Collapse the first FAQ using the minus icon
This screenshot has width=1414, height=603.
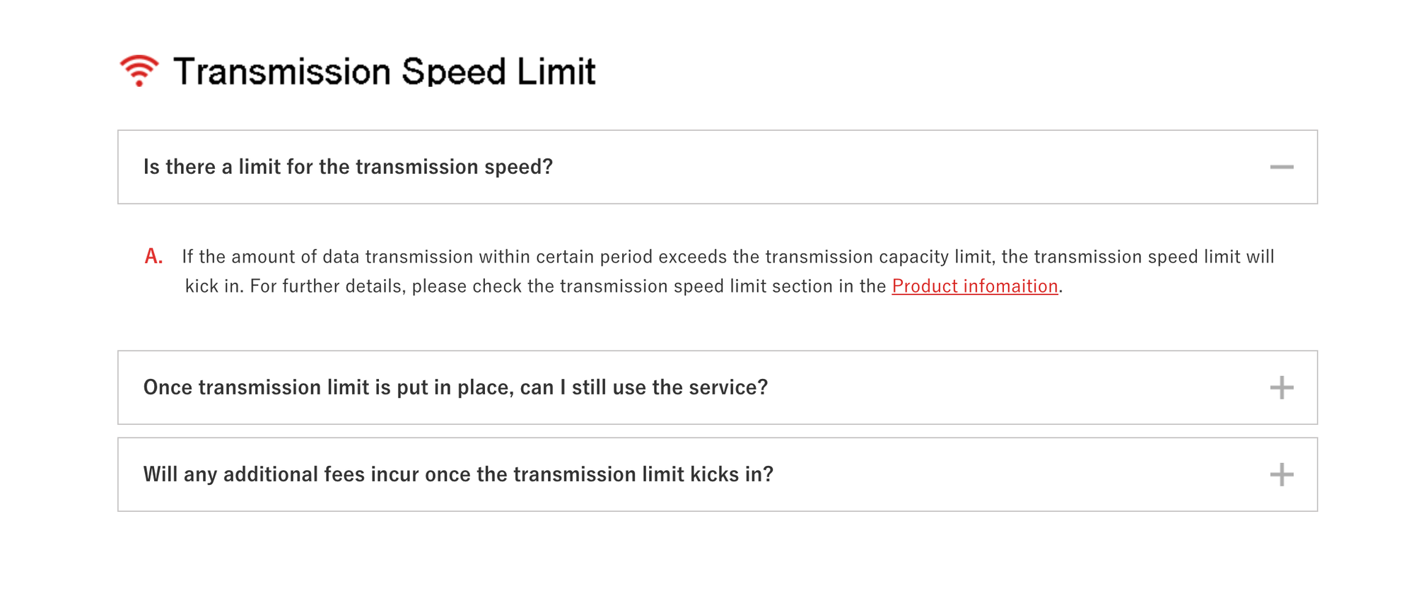(1281, 167)
